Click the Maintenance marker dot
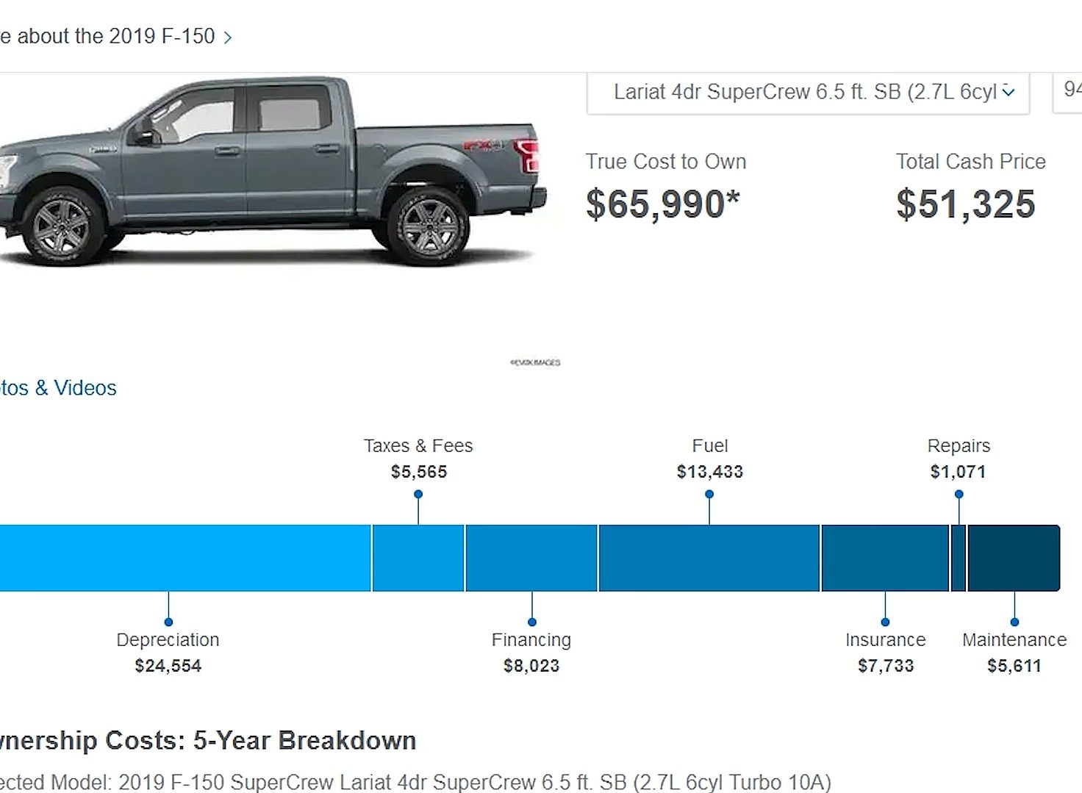Image resolution: width=1082 pixels, height=793 pixels. (x=1014, y=622)
